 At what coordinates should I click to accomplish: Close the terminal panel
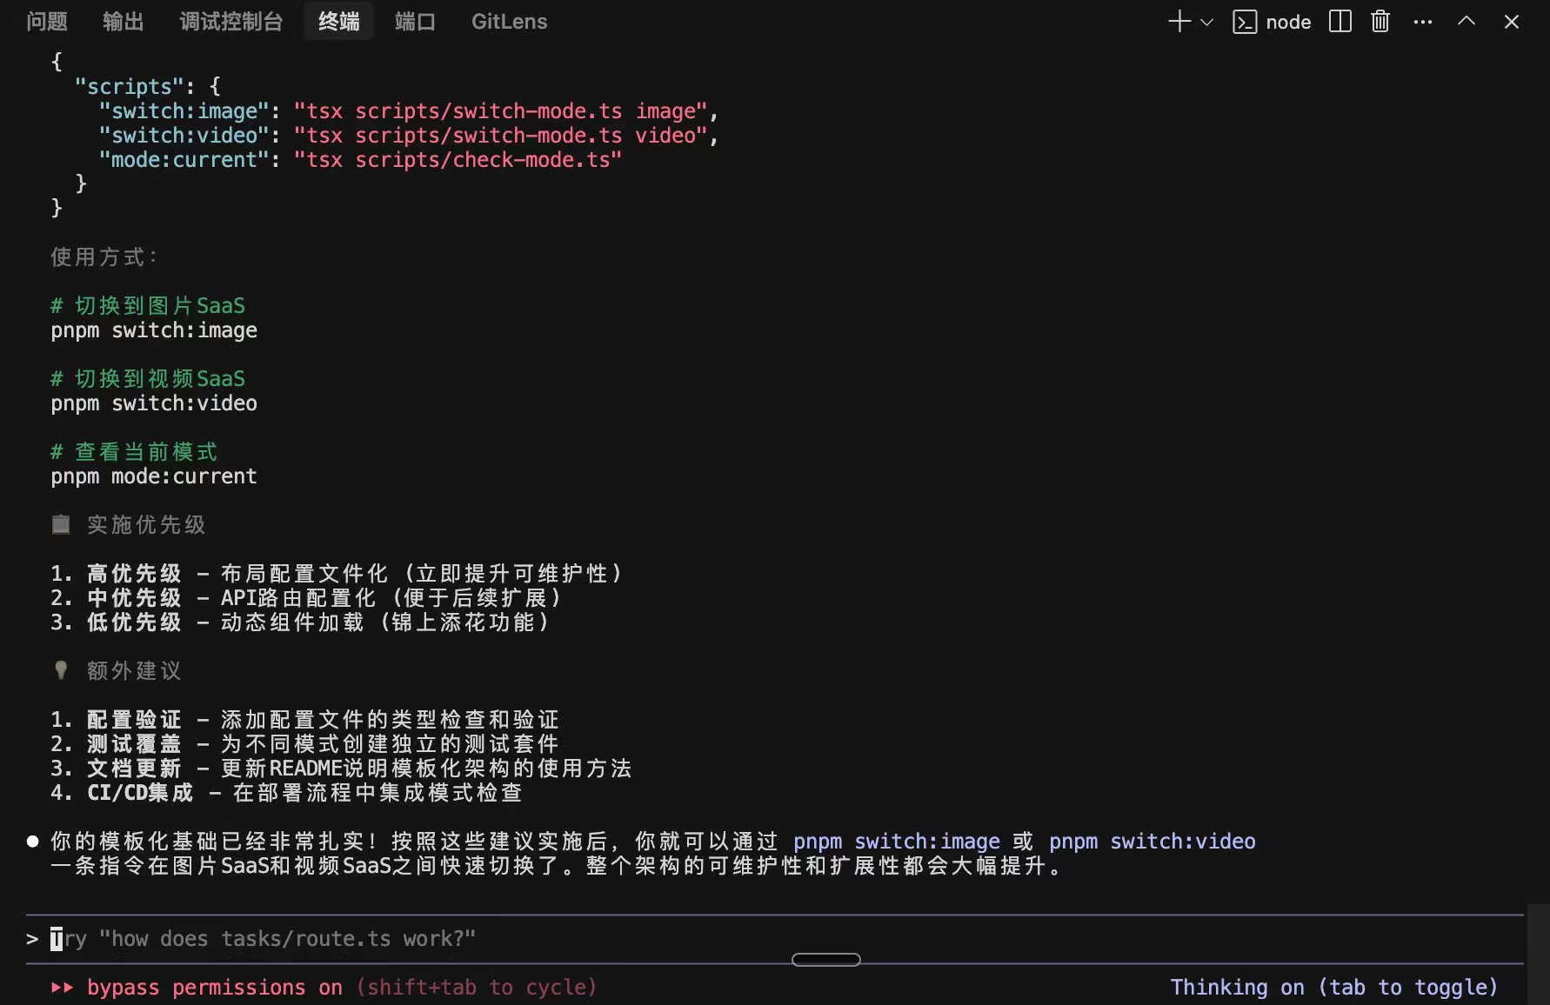point(1512,23)
